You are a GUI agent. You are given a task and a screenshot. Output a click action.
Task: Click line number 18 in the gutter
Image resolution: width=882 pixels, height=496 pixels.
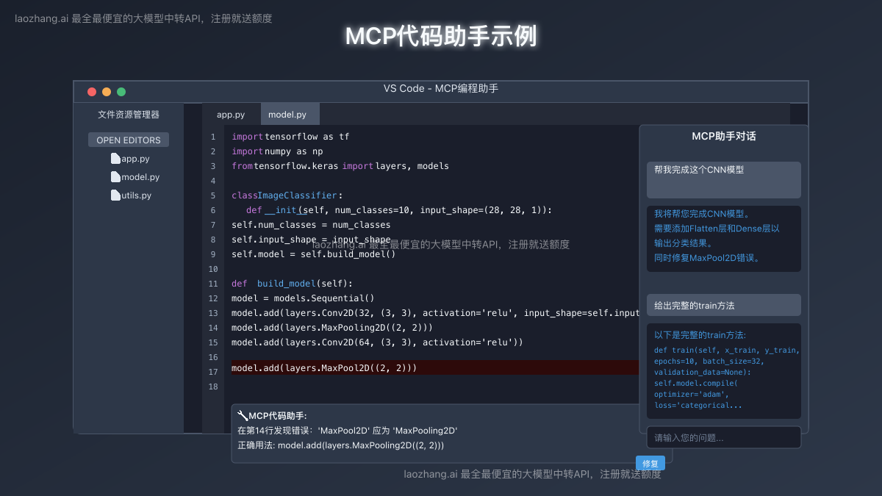coord(213,387)
